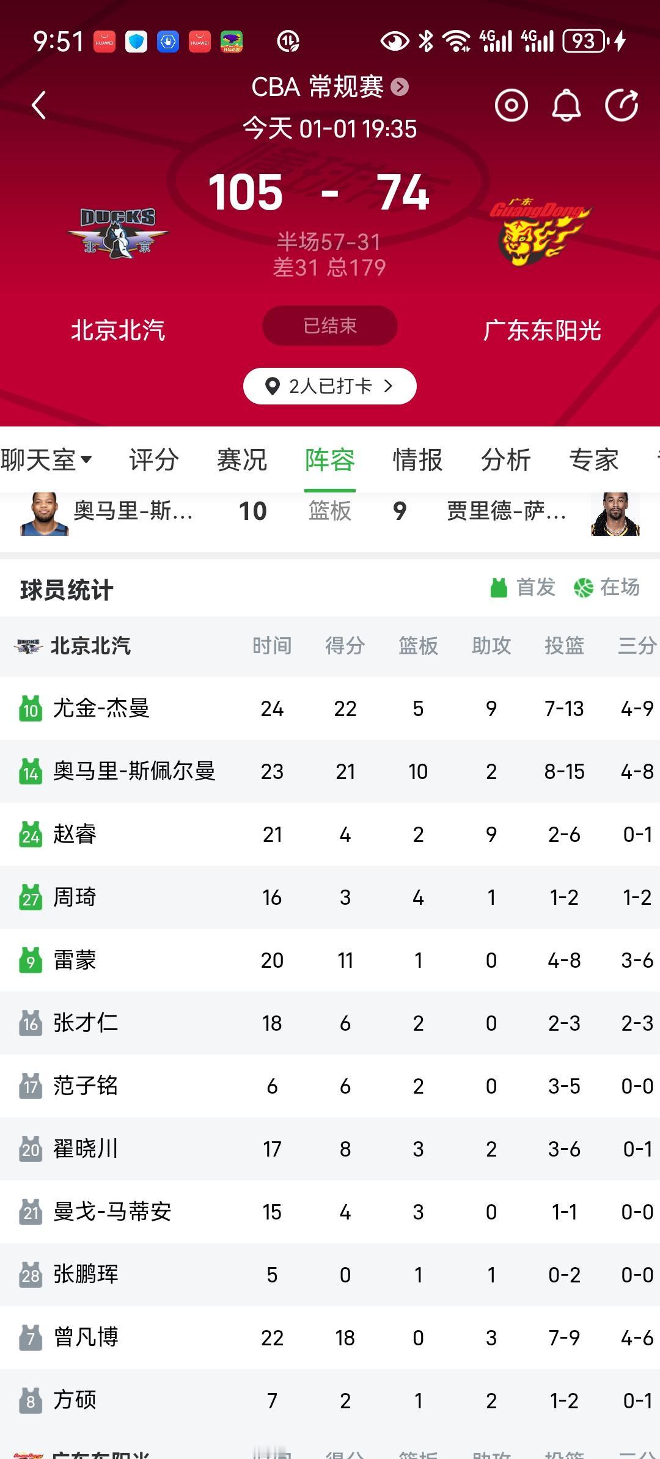Tap the back arrow icon
660x1459 pixels.
(39, 105)
